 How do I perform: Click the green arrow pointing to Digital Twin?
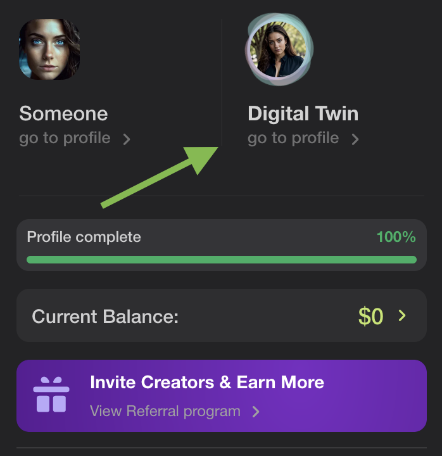point(160,177)
